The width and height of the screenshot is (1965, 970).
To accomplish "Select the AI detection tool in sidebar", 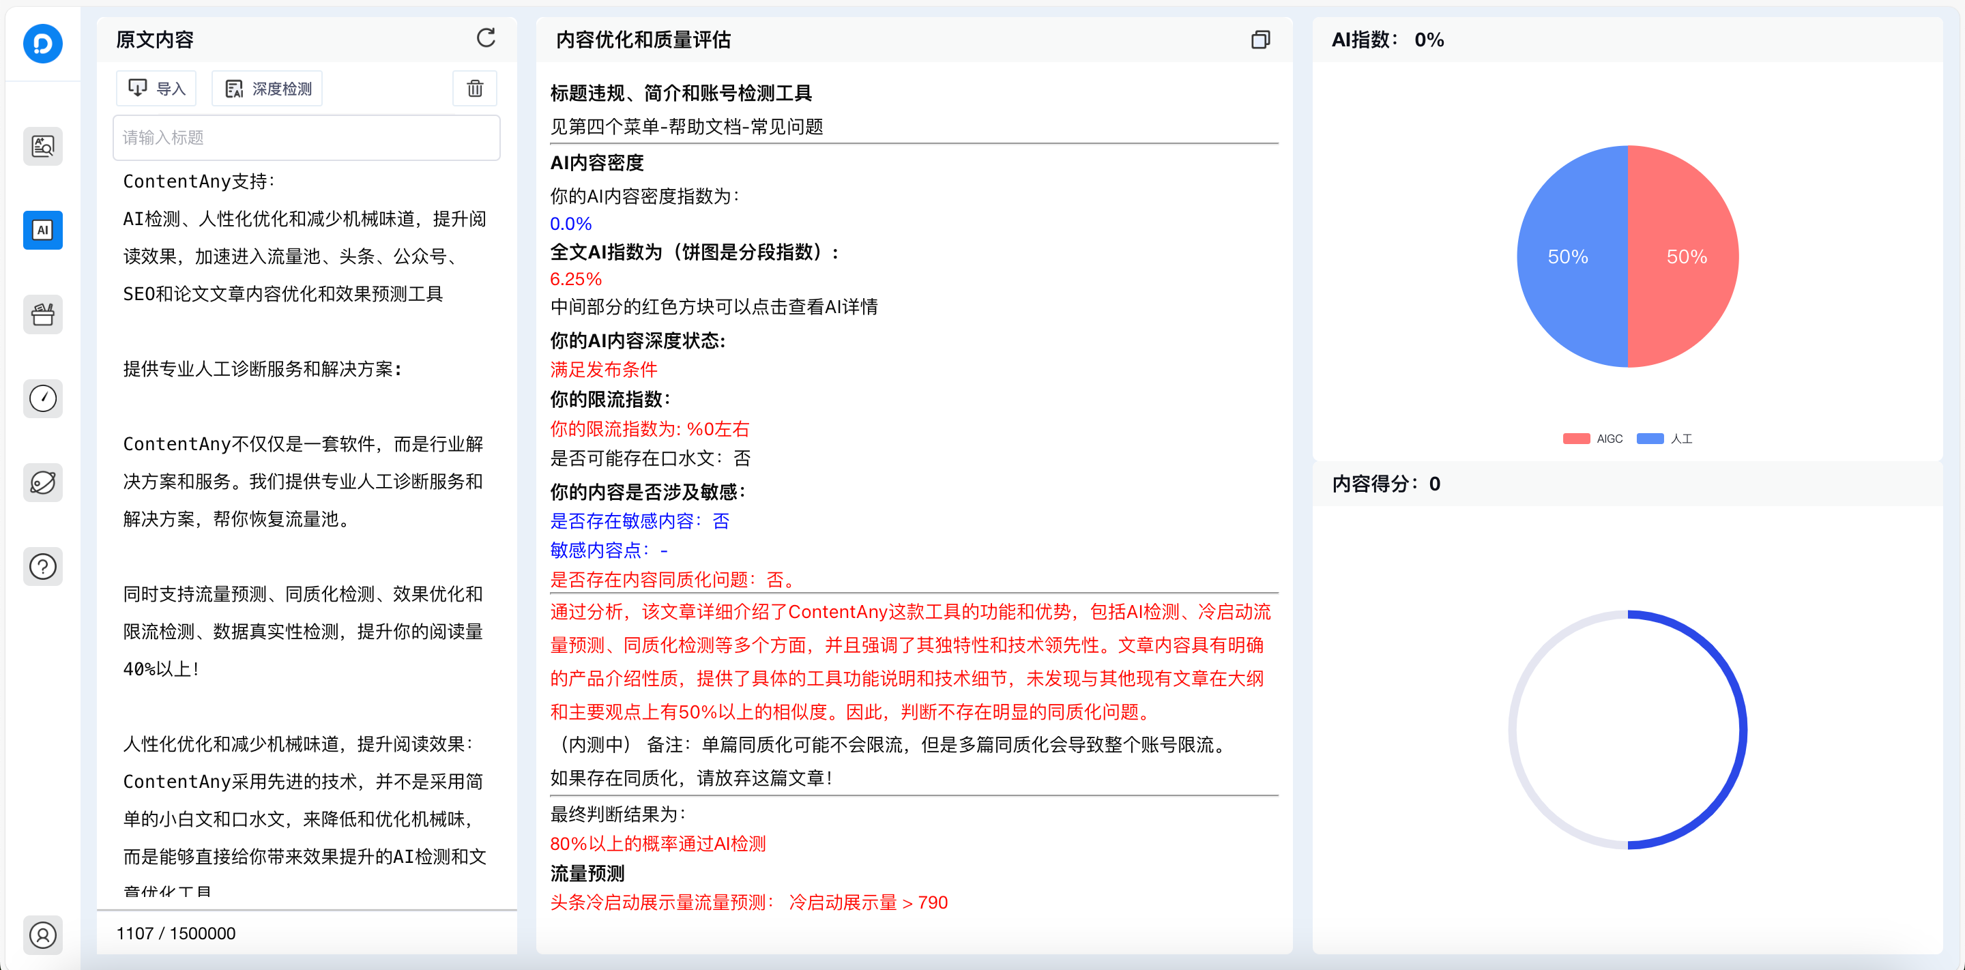I will click(42, 229).
